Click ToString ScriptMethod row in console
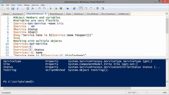This screenshot has height=95, width=169. click(56, 70)
